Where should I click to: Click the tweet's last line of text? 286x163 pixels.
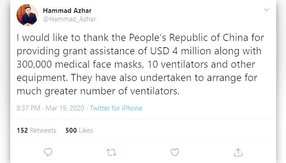tap(98, 90)
